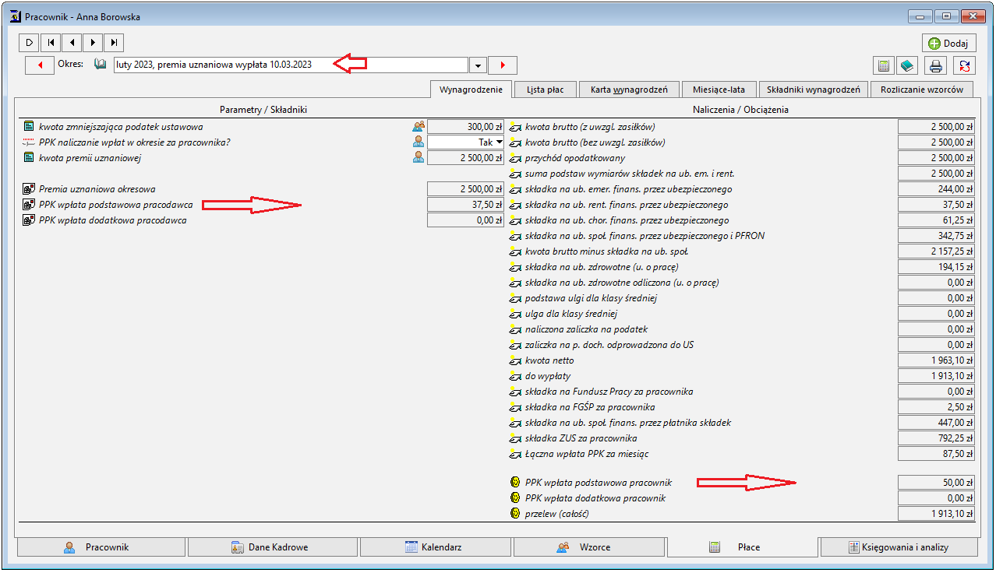Viewport: 996px width, 573px height.
Task: Click the 'przychód opodatkowany' label
Action: point(575,158)
